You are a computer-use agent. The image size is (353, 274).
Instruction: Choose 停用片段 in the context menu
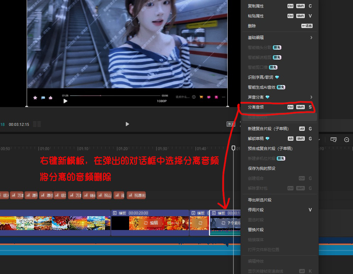pyautogui.click(x=255, y=210)
